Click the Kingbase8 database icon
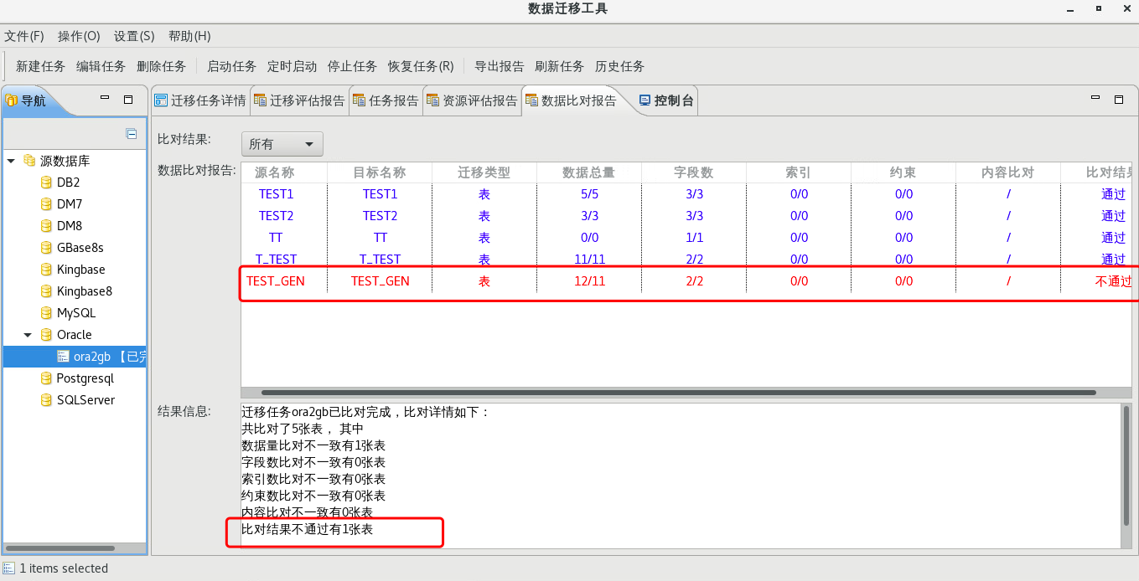Viewport: 1139px width, 581px height. pyautogui.click(x=46, y=291)
